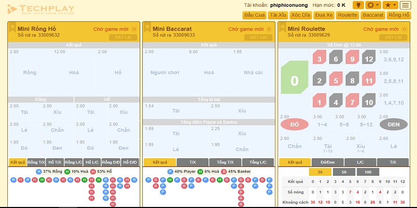Open the hamburger menu icon

pyautogui.click(x=406, y=5)
